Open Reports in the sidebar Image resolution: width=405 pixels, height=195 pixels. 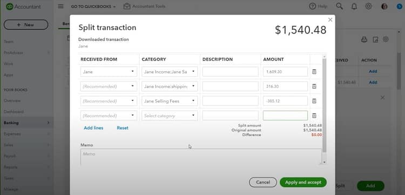tap(11, 167)
